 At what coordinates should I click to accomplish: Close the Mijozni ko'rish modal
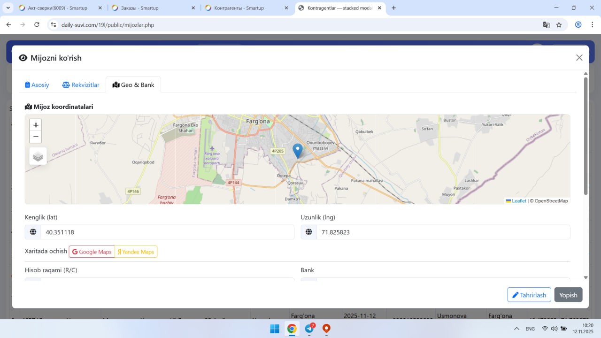579,58
